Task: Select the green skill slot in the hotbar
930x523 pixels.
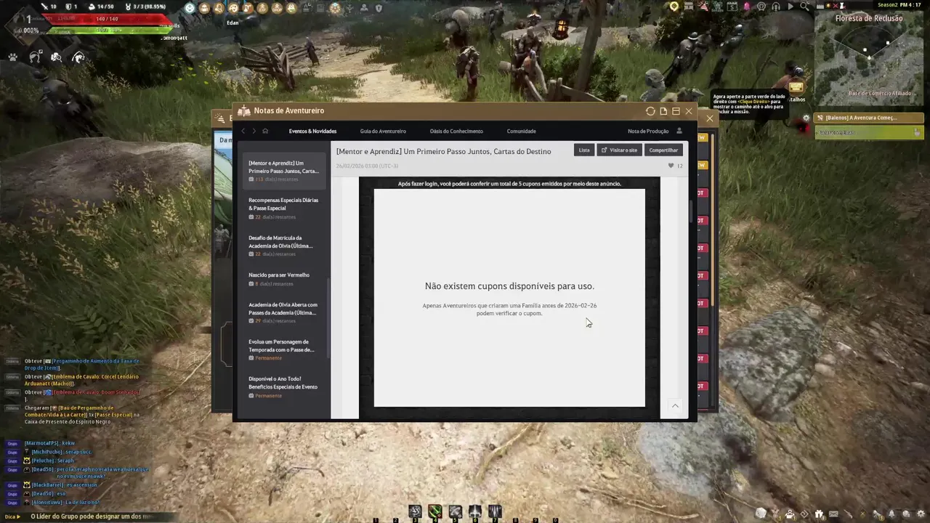Action: click(434, 511)
